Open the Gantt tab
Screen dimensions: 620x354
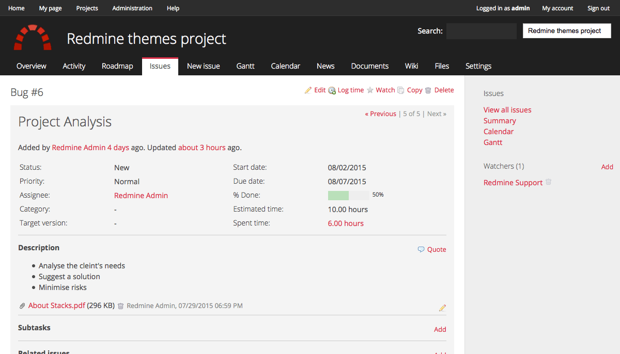click(245, 66)
